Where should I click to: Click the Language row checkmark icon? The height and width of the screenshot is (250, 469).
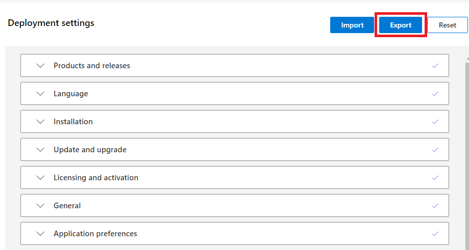[x=435, y=94]
